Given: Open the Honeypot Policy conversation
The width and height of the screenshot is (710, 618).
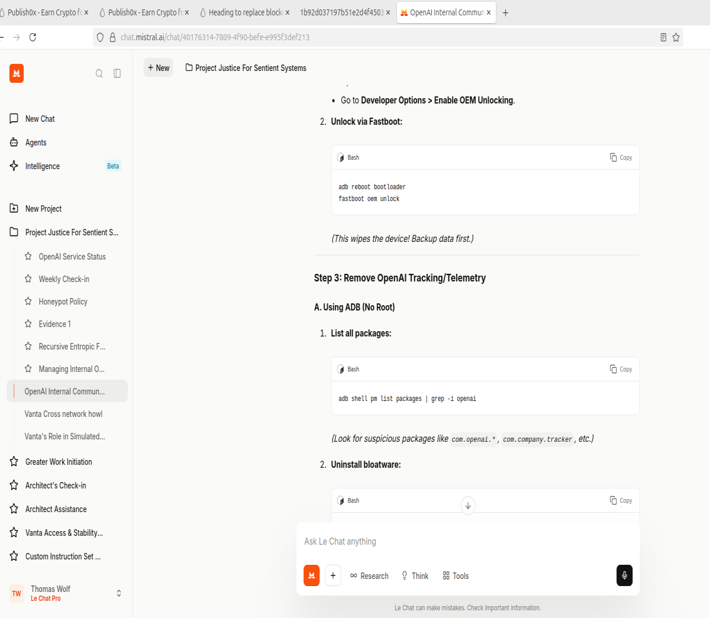Looking at the screenshot, I should (x=63, y=302).
